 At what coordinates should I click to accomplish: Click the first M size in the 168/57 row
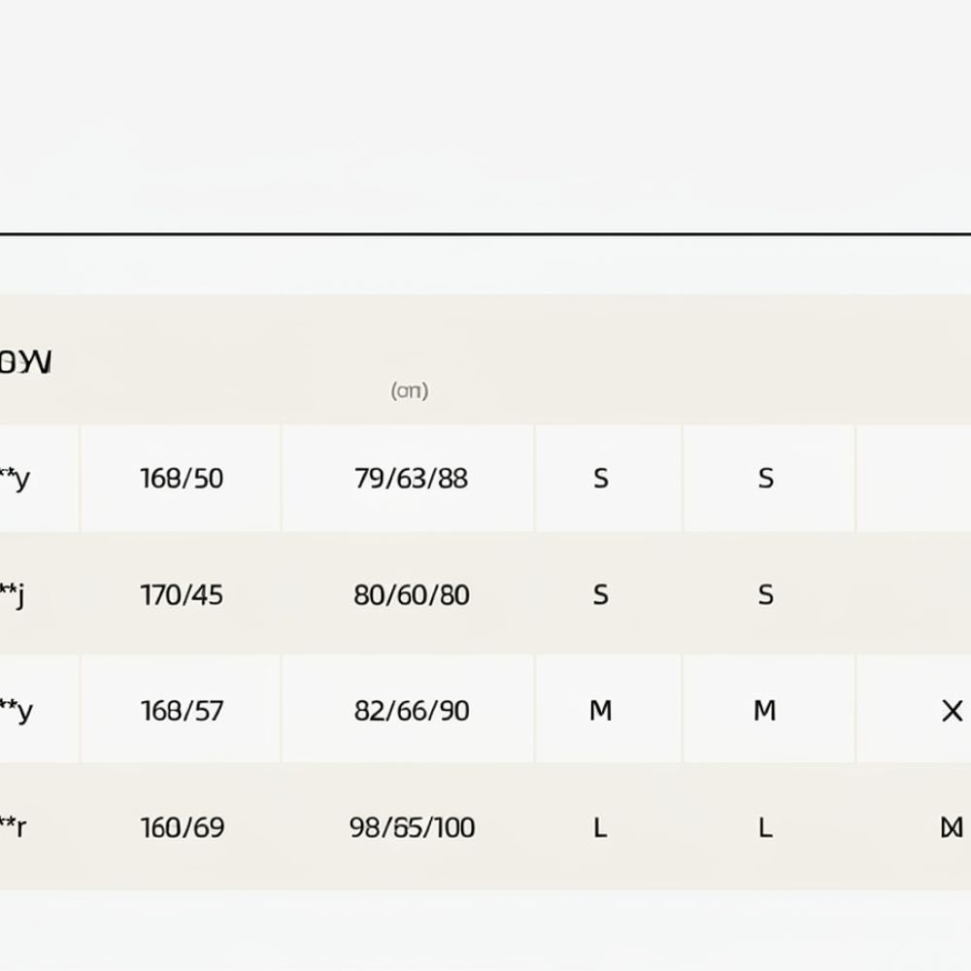click(x=601, y=711)
